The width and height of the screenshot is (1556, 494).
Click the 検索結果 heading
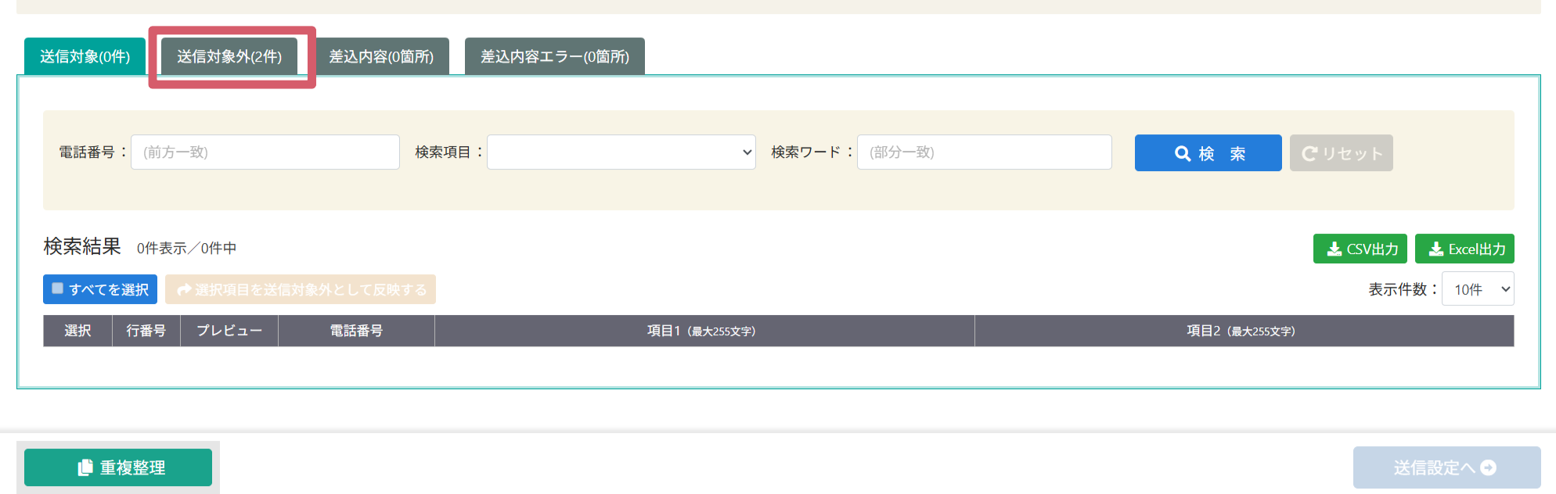(82, 246)
